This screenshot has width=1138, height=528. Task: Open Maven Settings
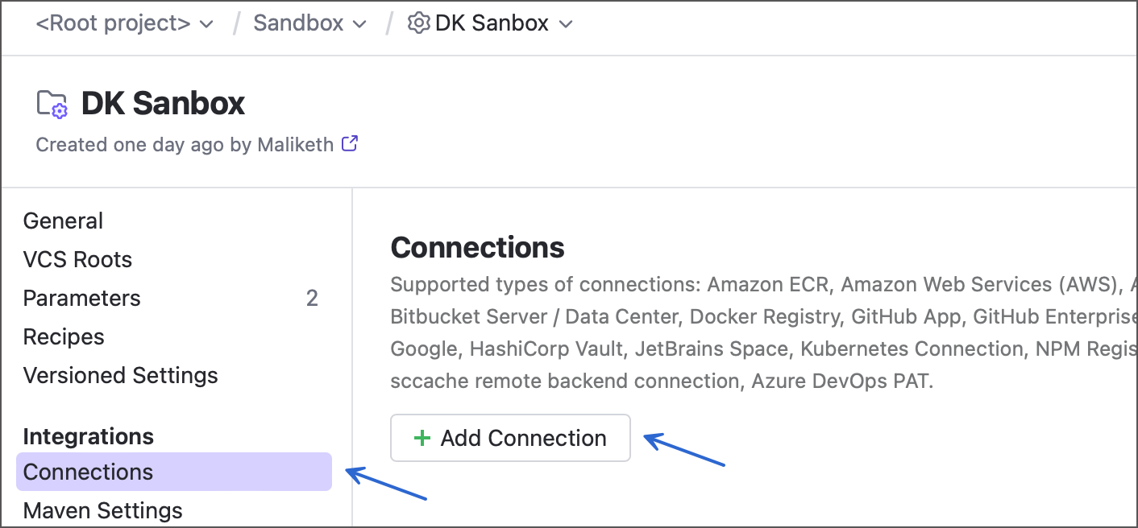coord(102,510)
